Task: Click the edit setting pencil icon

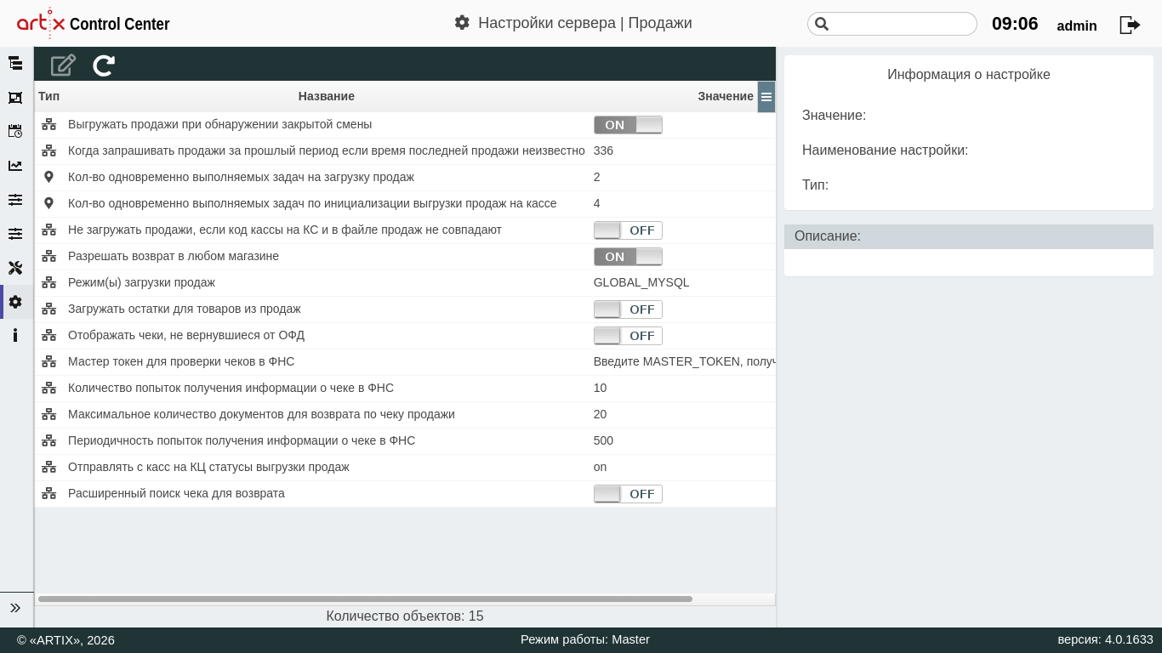Action: pos(63,65)
